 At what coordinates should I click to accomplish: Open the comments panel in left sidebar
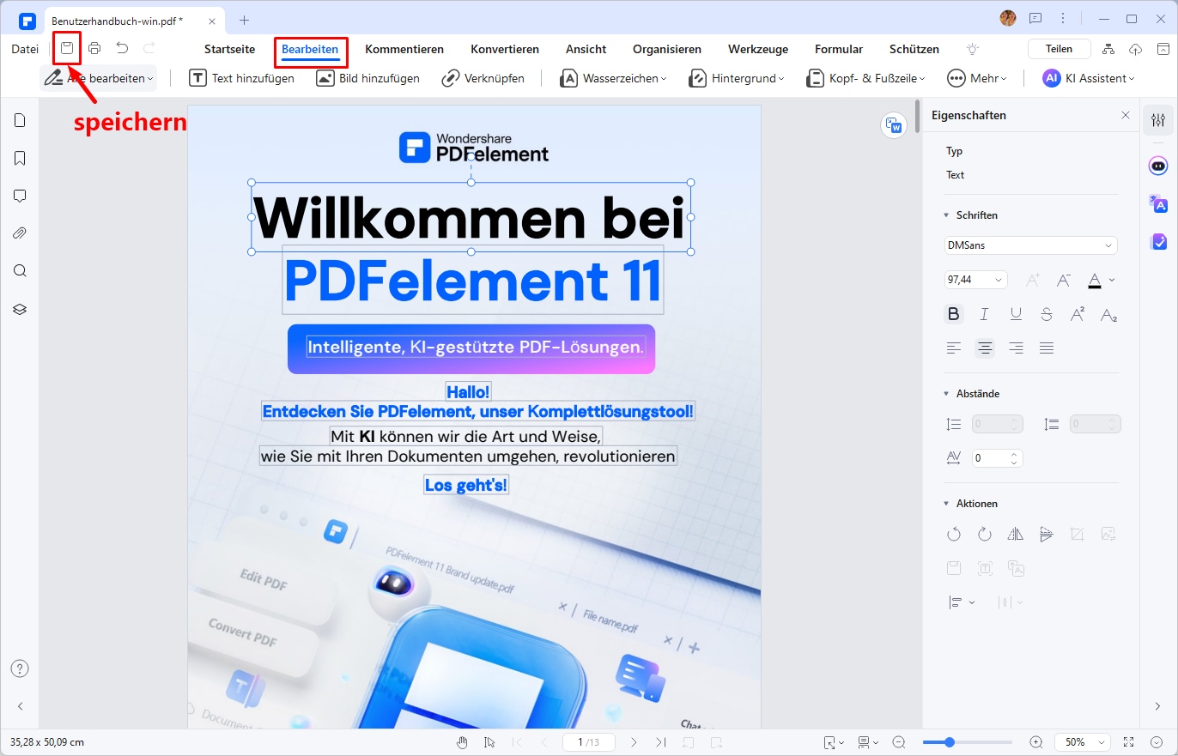[20, 196]
